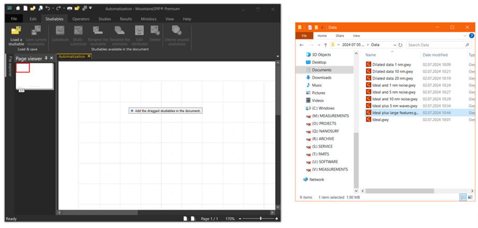Click the Multi-substitute icon
Screen dimensions: 478x228
coord(79,31)
